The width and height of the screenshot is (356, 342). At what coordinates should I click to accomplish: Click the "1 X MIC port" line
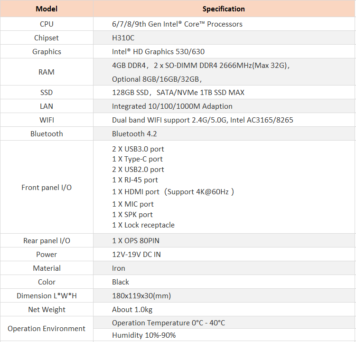(x=133, y=204)
